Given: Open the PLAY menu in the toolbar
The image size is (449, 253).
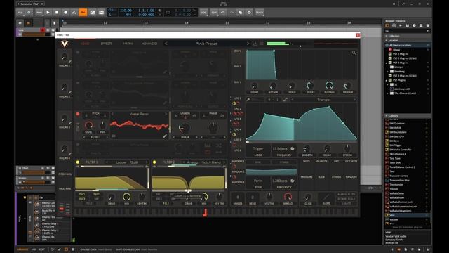Looking at the screenshot, I should 39,13.
